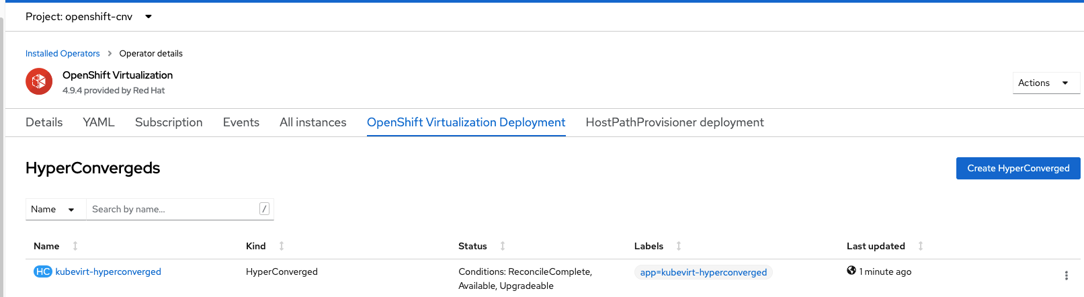Sort table by Status column arrows
This screenshot has width=1084, height=297.
coord(503,246)
